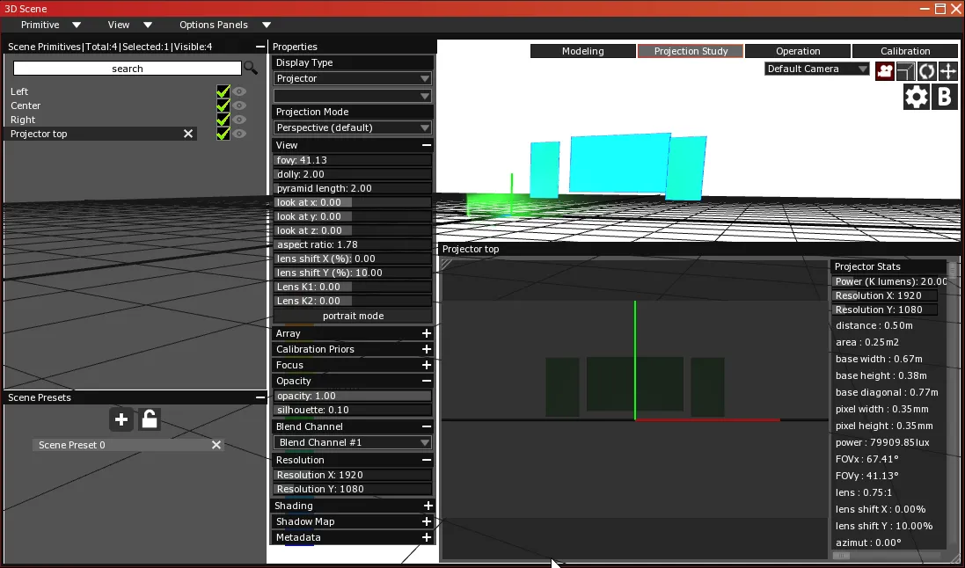Click the corner icon of Projector top view

pos(448,264)
